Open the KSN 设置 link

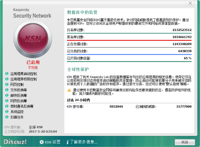pos(53,142)
